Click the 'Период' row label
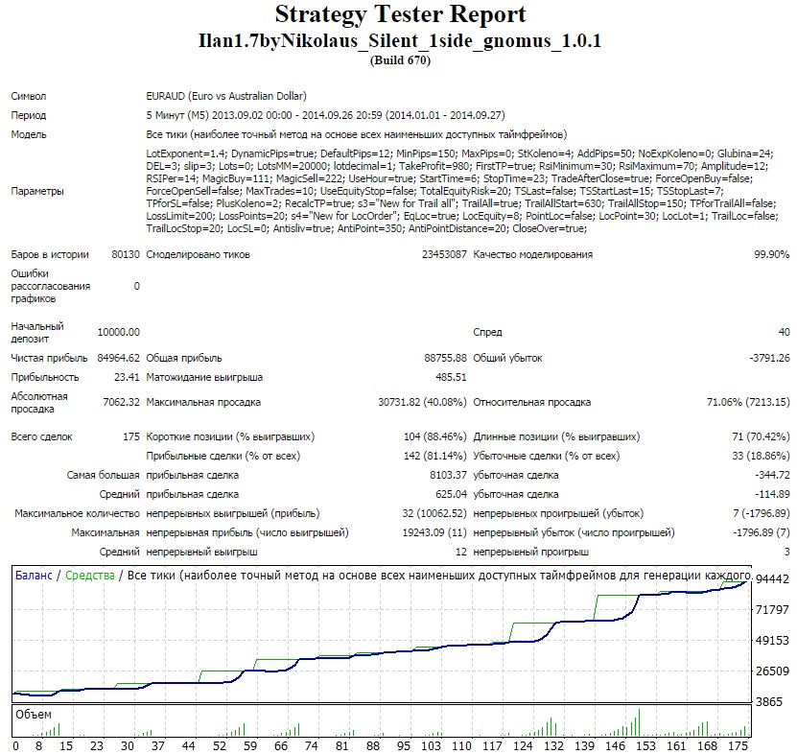Screen dimensions: 797x754 [x=29, y=115]
